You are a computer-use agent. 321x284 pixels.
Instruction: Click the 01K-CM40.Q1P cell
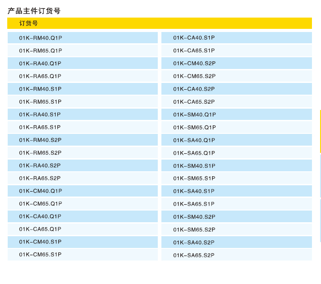point(40,191)
